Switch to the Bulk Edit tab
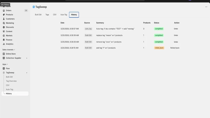Viewport: 210px width, 118px height. pyautogui.click(x=38, y=15)
